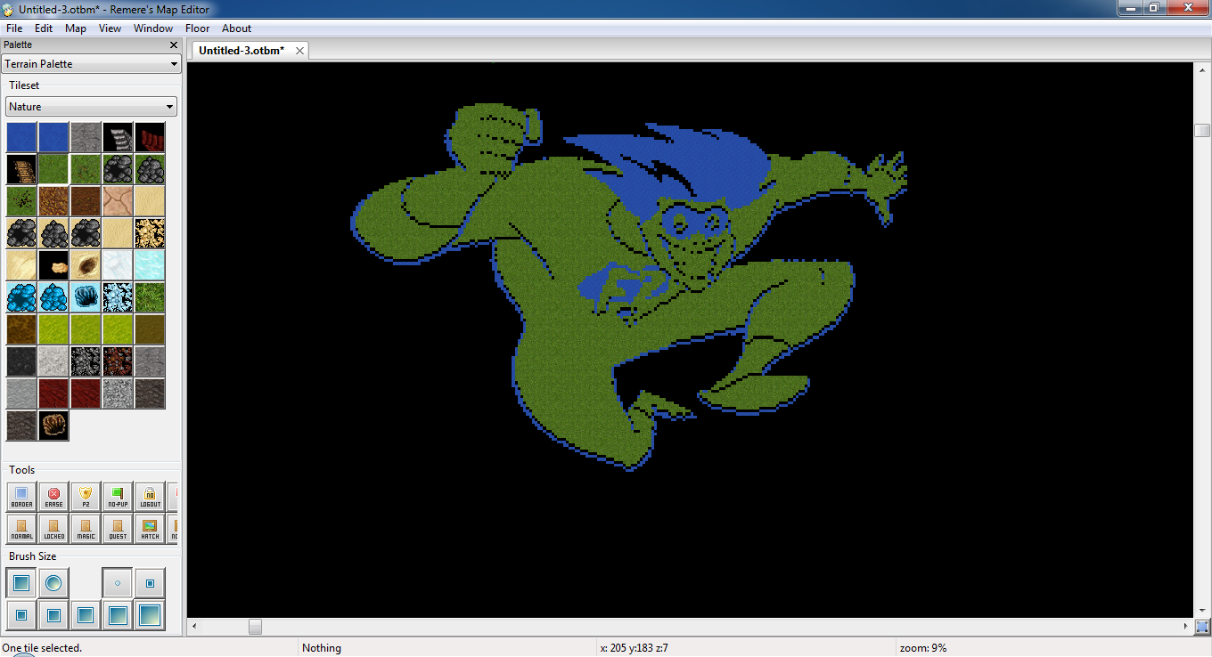Open the Terrain Palette dropdown
Image resolution: width=1212 pixels, height=657 pixels.
91,64
